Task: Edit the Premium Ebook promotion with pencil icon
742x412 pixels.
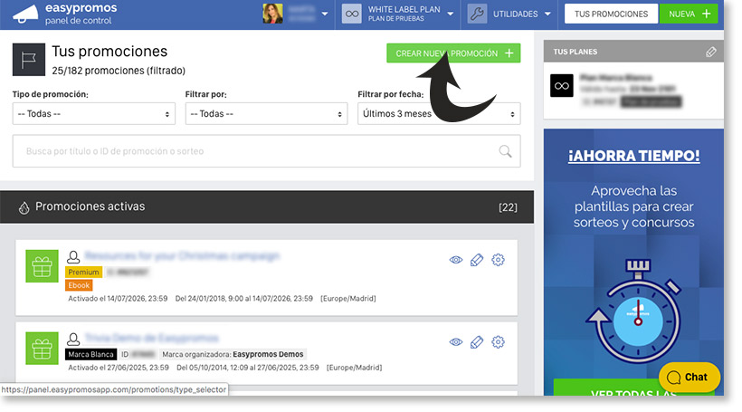Action: tap(477, 260)
